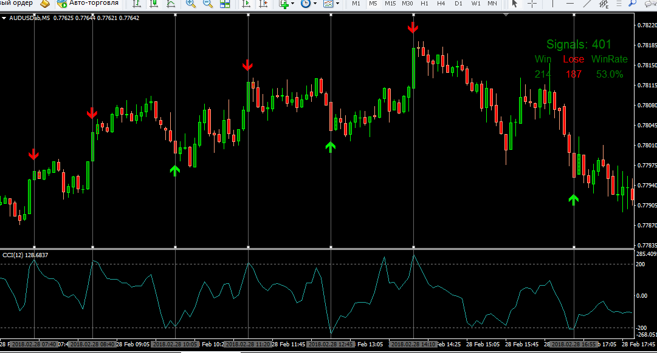Switch chart to bar chart display
This screenshot has width=657, height=353.
click(x=137, y=4)
